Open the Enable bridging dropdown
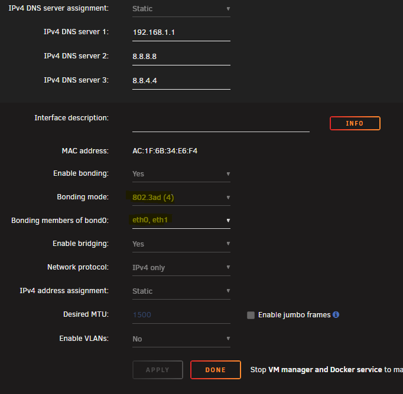This screenshot has width=403, height=394. point(181,244)
